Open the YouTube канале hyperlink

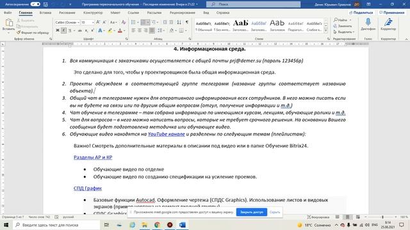click(x=167, y=134)
